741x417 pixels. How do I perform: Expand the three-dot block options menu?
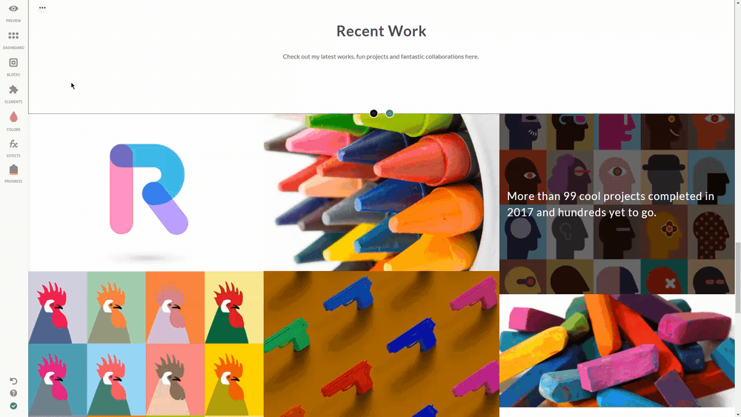42,7
